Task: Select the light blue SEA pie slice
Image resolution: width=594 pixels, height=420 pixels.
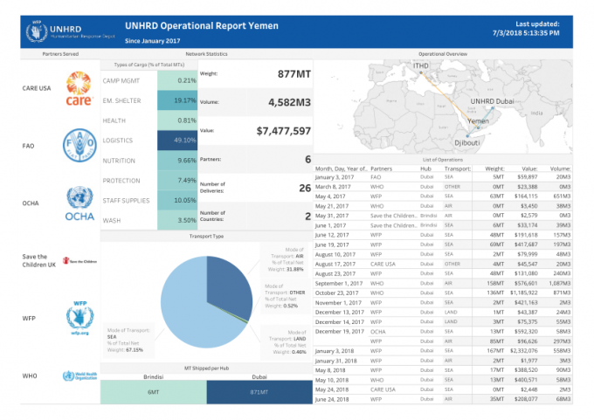Action: pos(188,306)
